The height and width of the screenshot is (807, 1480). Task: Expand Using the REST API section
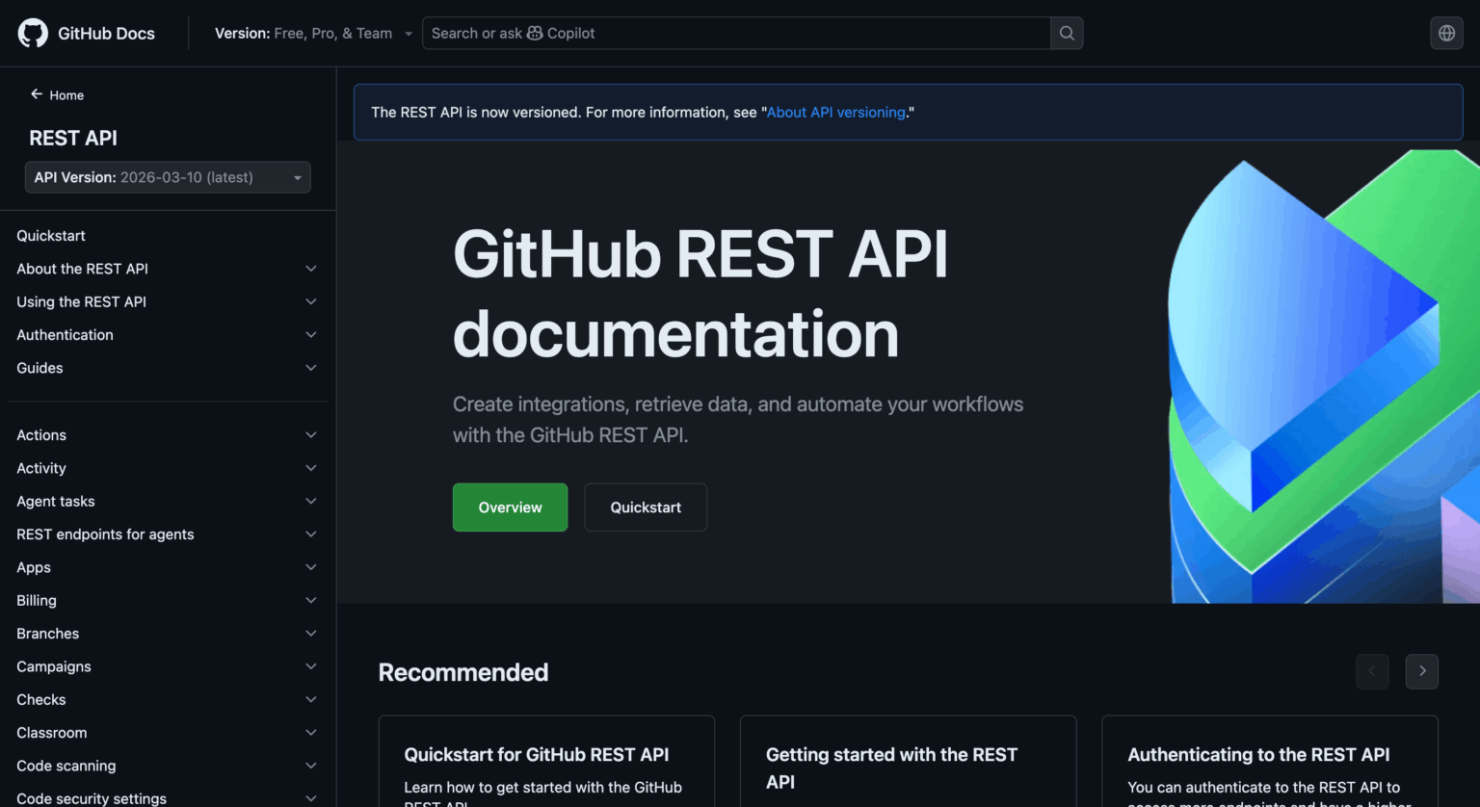pyautogui.click(x=168, y=301)
